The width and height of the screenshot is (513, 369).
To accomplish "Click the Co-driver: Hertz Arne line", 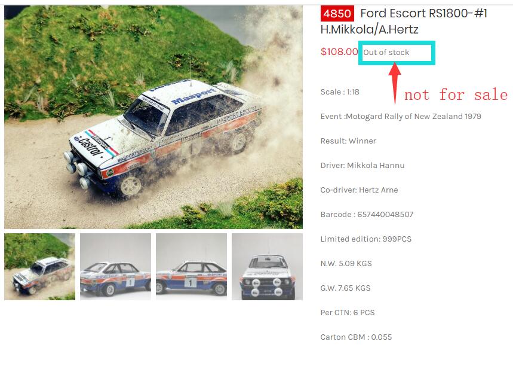I will tap(360, 190).
